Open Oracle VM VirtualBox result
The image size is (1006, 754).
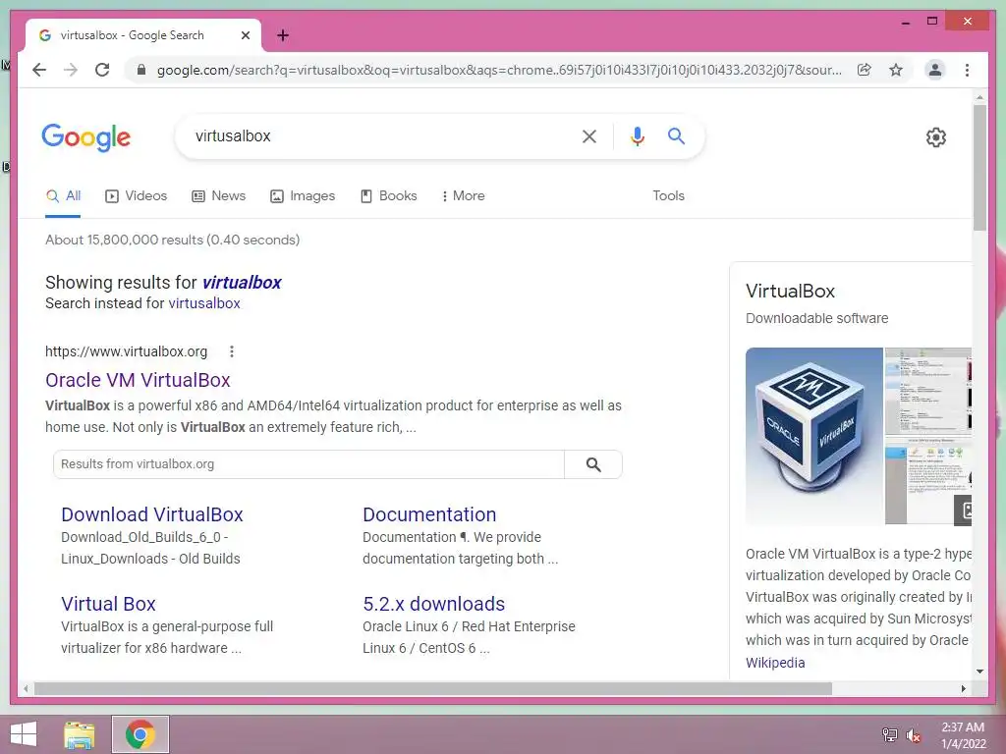(x=138, y=380)
